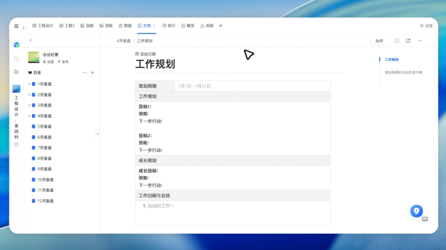Open document in new window icon

[408, 41]
